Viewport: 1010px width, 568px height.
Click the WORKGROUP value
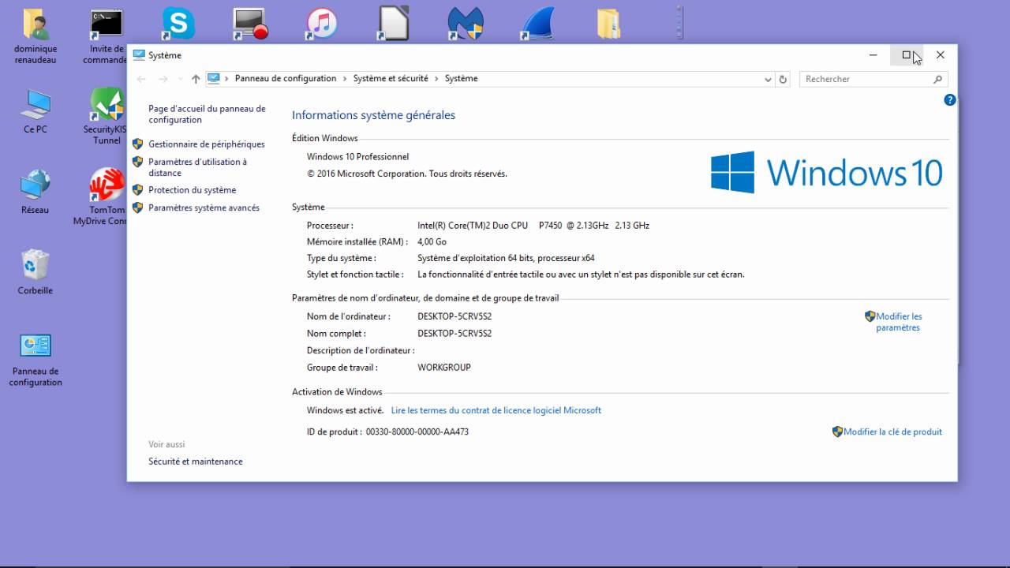[x=444, y=368]
